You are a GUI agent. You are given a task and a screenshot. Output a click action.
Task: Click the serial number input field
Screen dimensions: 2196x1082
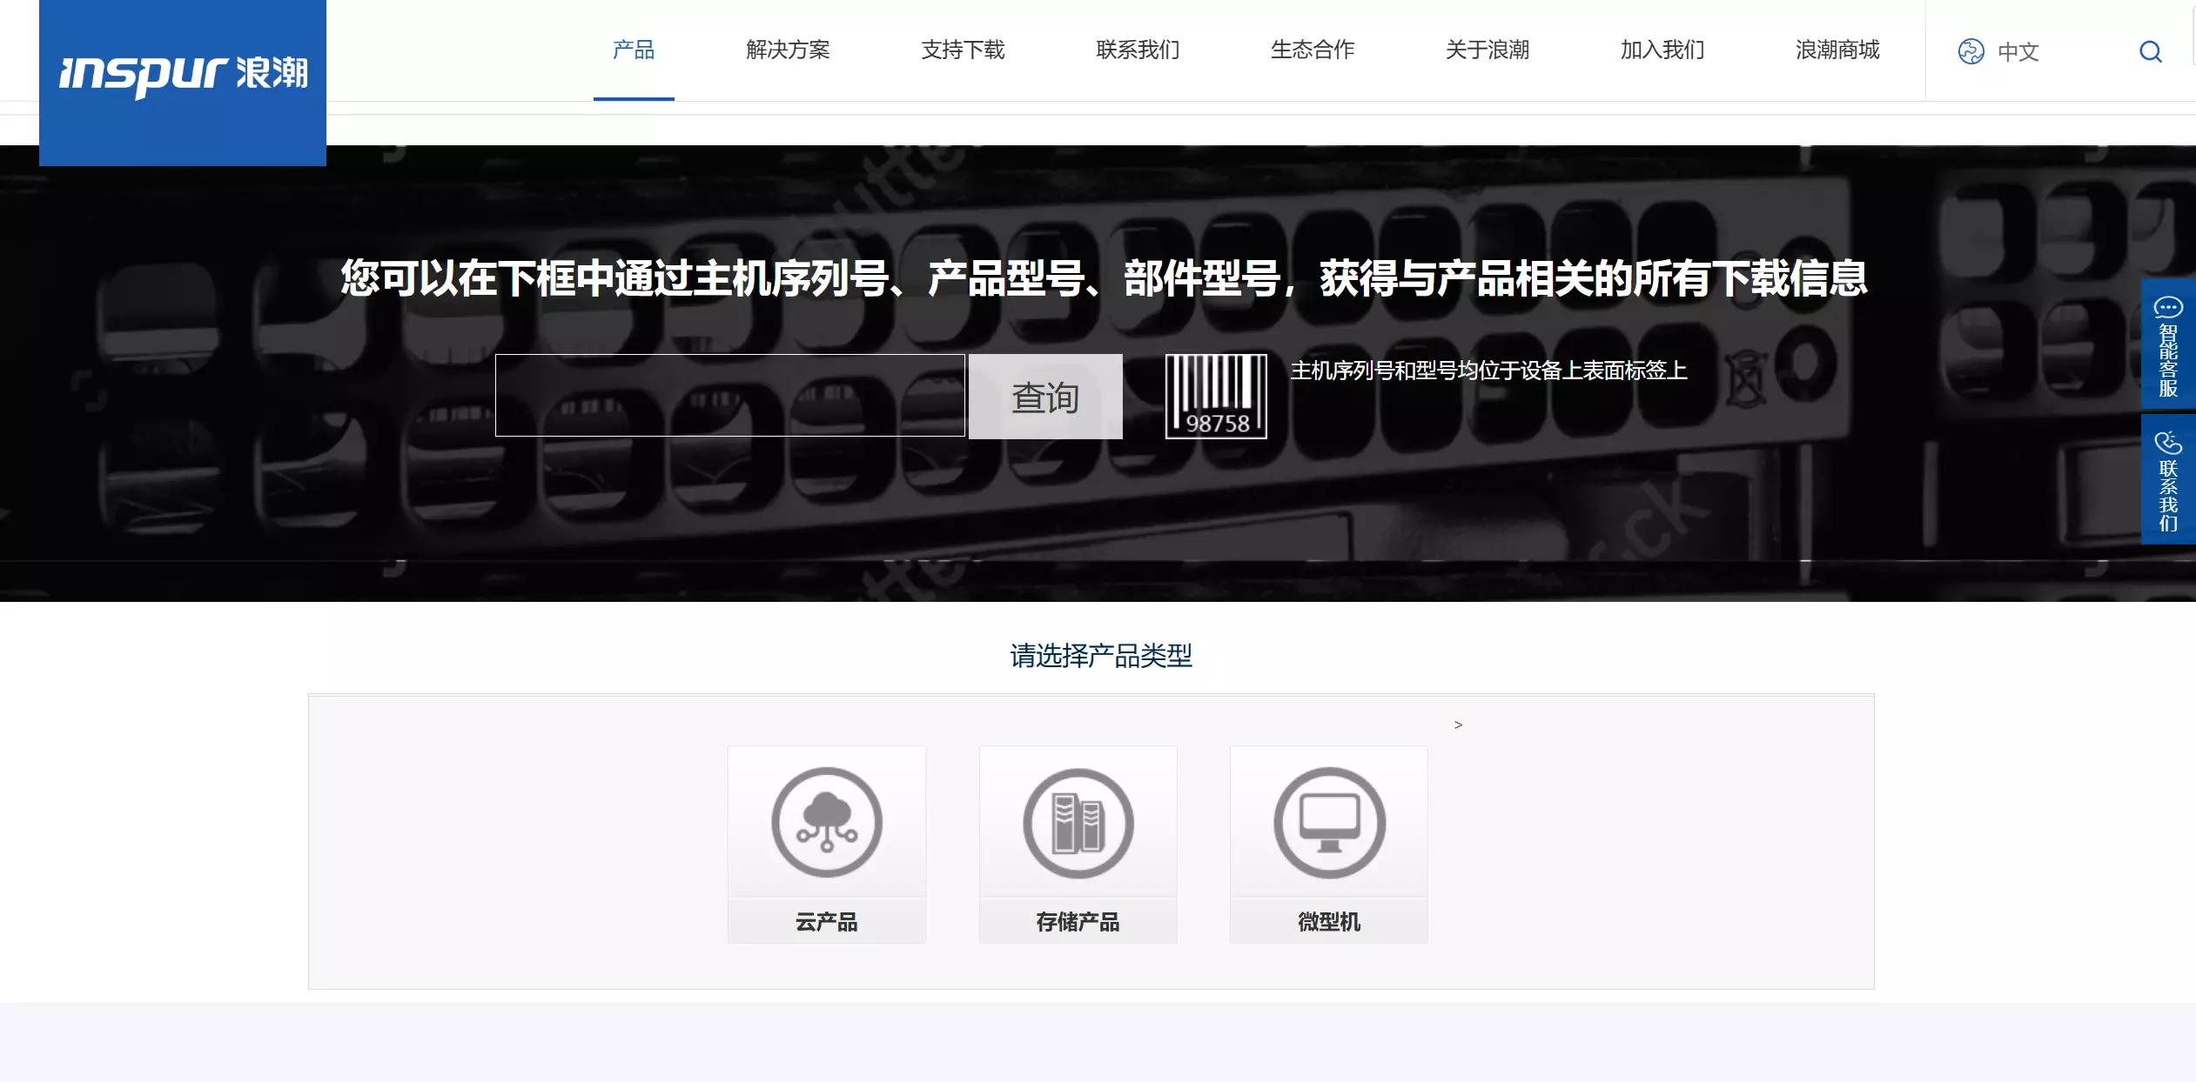tap(729, 395)
